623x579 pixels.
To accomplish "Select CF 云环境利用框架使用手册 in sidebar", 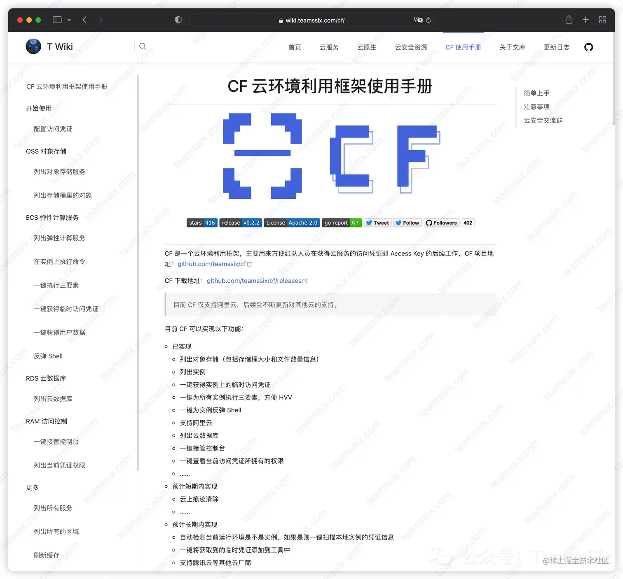I will tap(67, 86).
